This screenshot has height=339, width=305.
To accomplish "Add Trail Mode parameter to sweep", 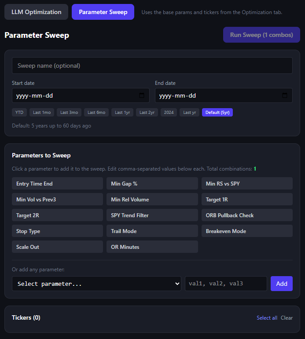I will (x=152, y=231).
